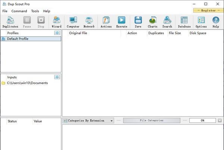This screenshot has height=150, width=224.
Task: Click the Status column header
Action: (19, 121)
